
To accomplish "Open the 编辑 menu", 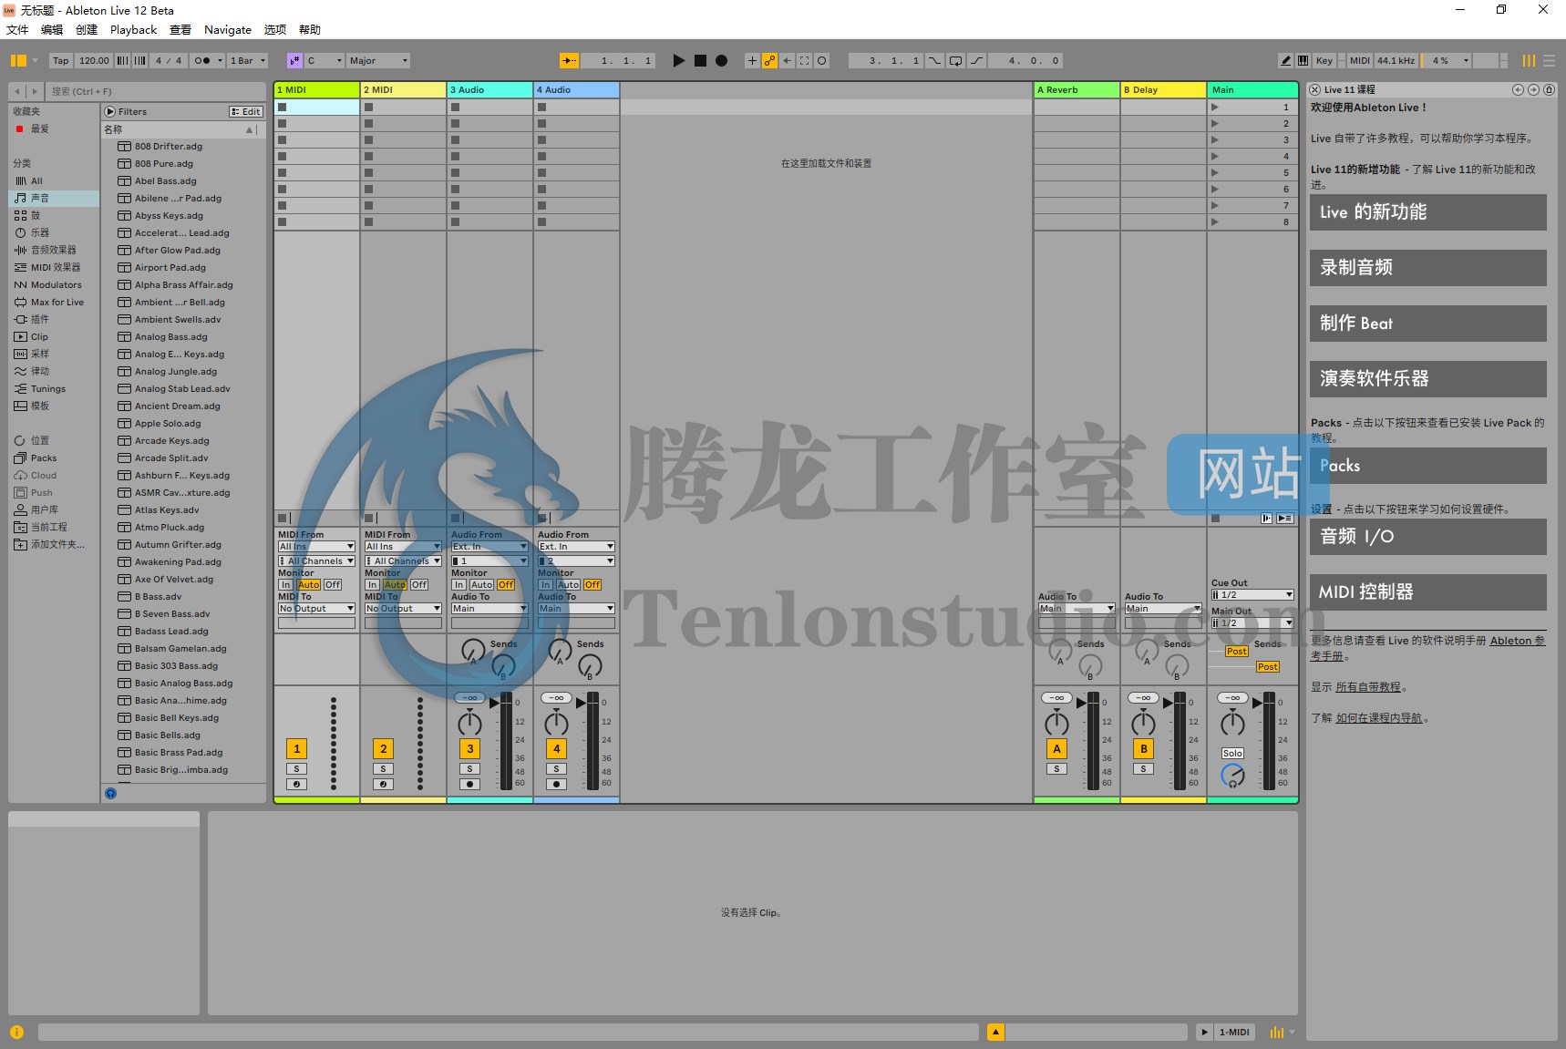I will tap(52, 30).
